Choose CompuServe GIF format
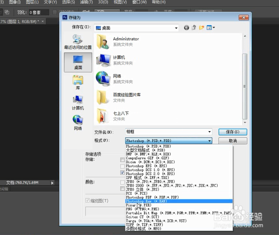Image resolution: width=279 pixels, height=235 pixels. coord(179,158)
